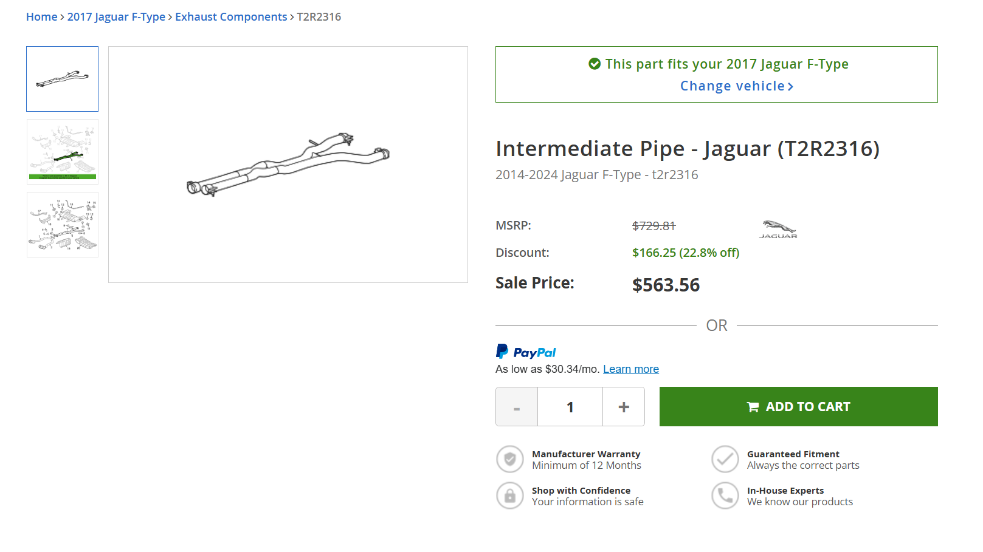The image size is (983, 552).
Task: Decrease quantity with the minus button
Action: (517, 407)
